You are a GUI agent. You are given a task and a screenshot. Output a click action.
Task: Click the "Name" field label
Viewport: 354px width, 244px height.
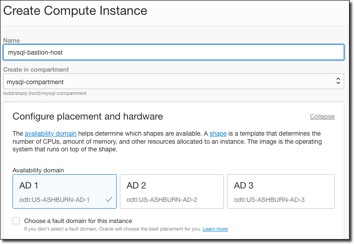[11, 40]
